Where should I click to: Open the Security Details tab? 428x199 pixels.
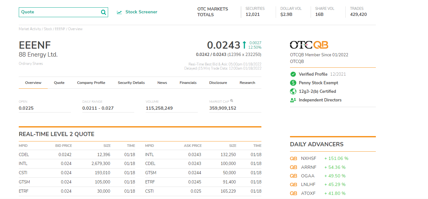131,83
